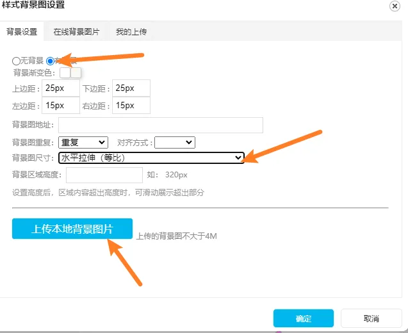The height and width of the screenshot is (333, 408).
Task: Click the 下边距 input field
Action: pos(131,88)
